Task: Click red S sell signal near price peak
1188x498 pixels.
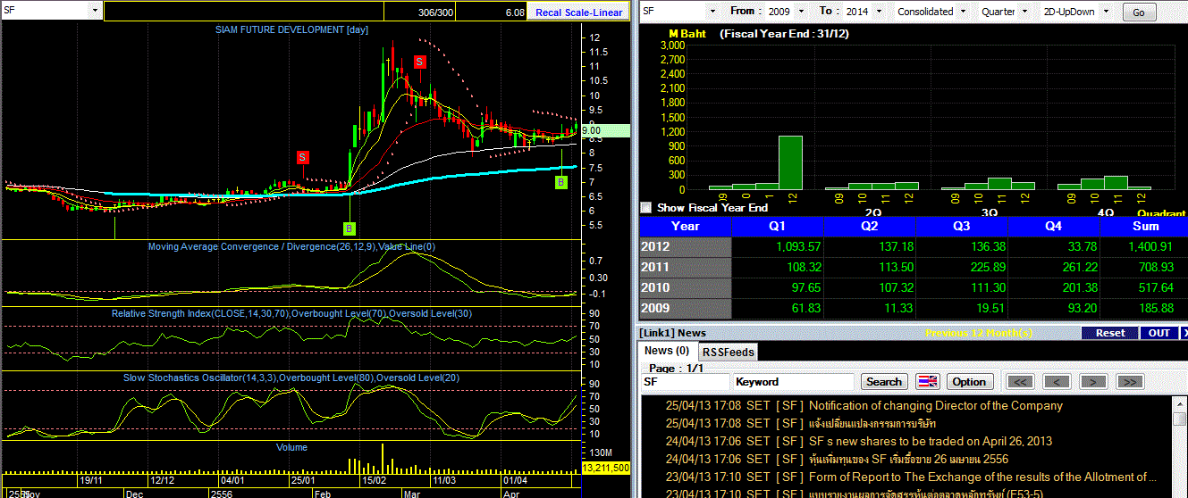Action: pyautogui.click(x=420, y=62)
